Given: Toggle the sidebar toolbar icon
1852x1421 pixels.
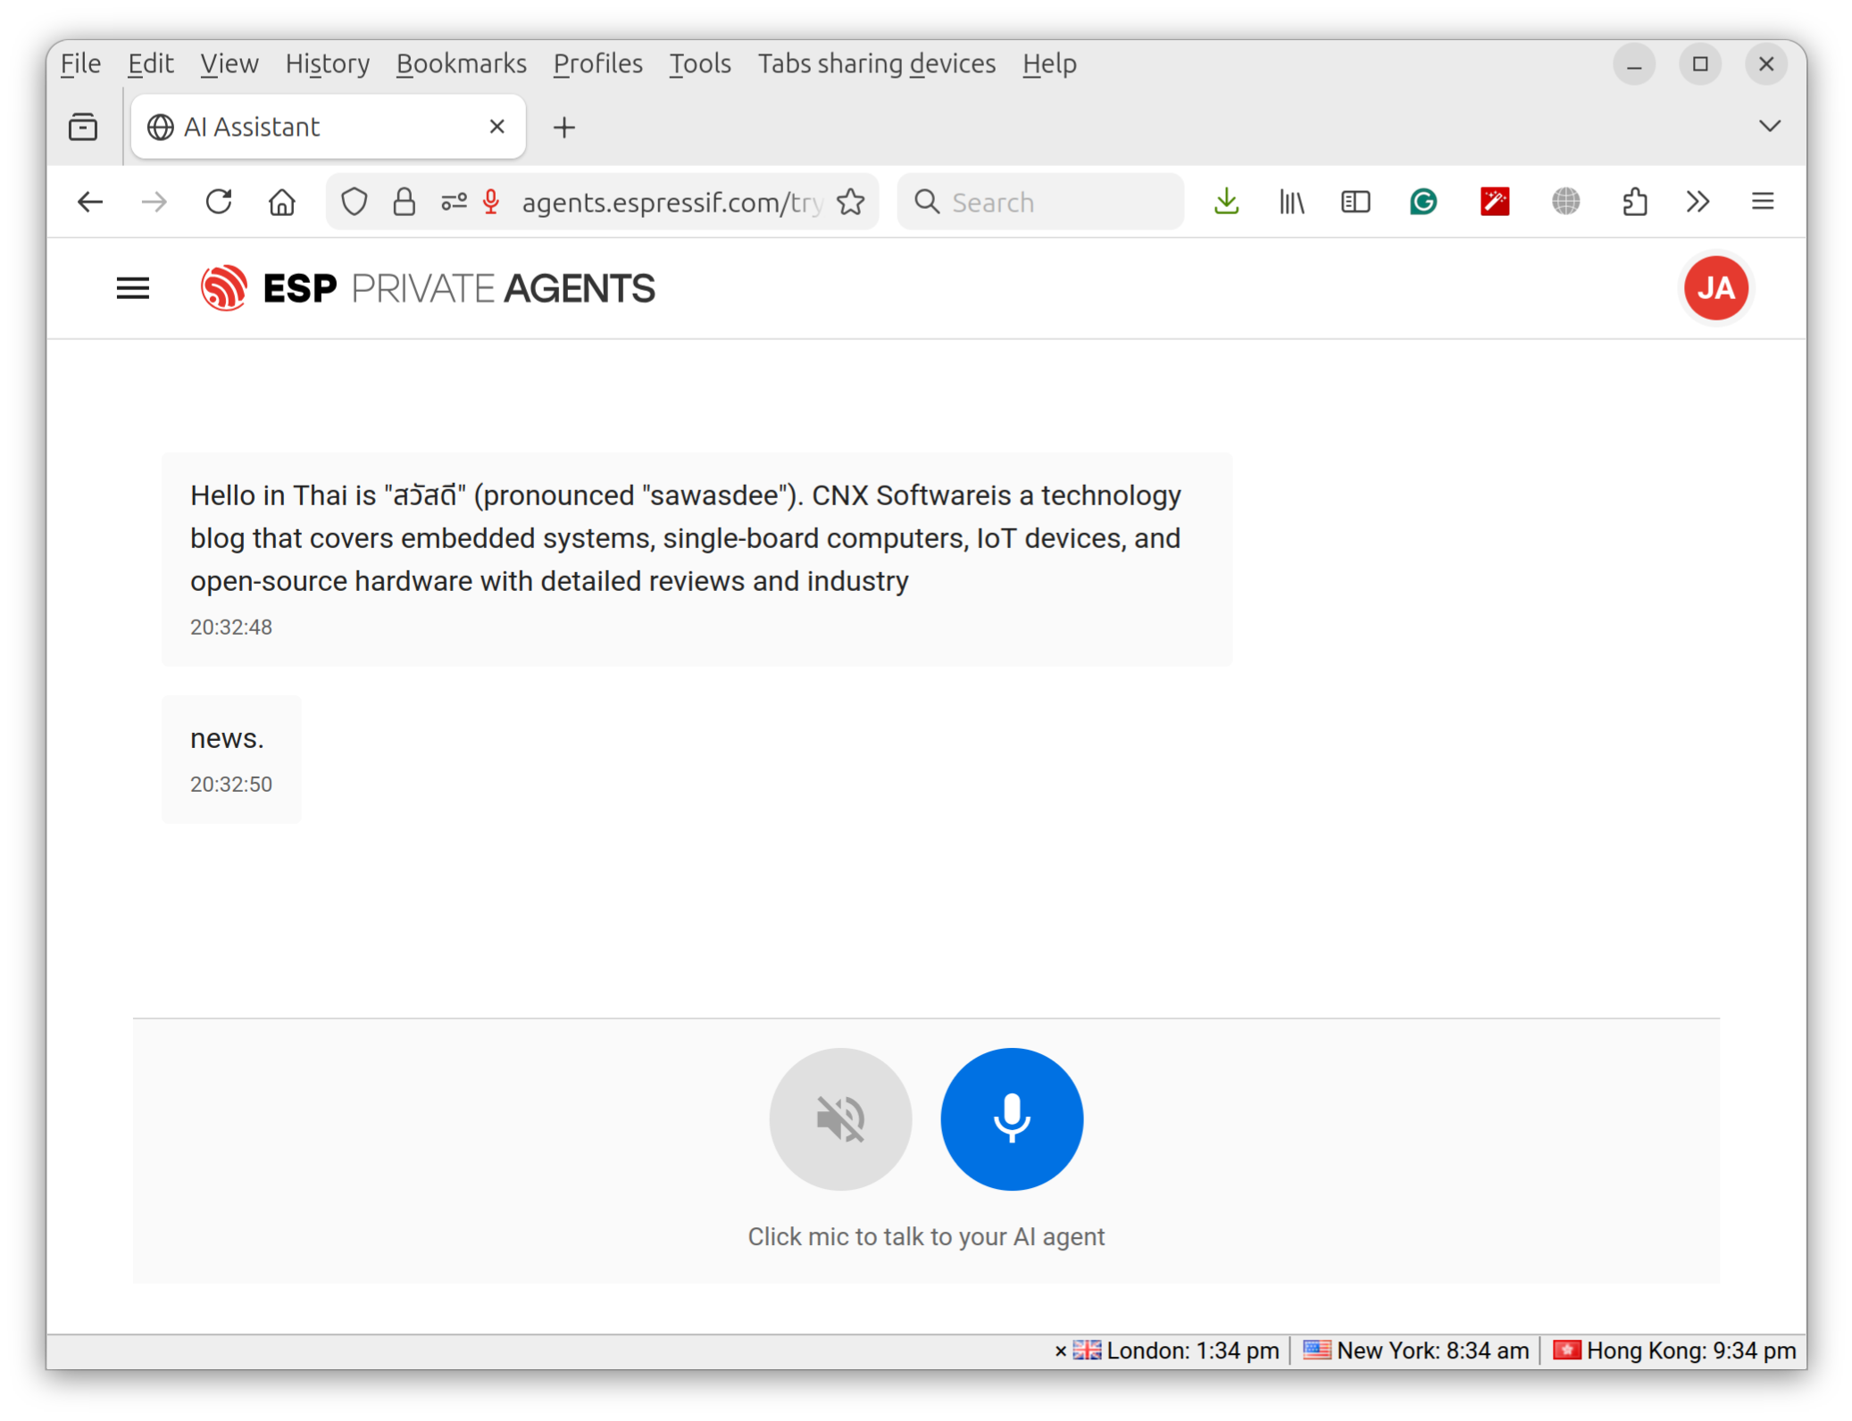Looking at the screenshot, I should [x=1355, y=202].
